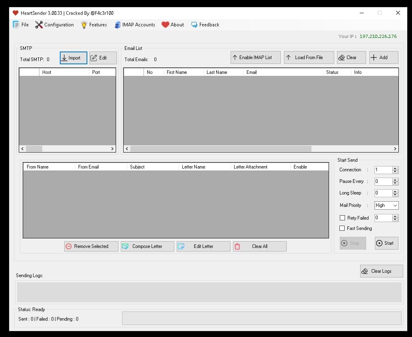
Task: Click the Start sending button
Action: tap(386, 243)
